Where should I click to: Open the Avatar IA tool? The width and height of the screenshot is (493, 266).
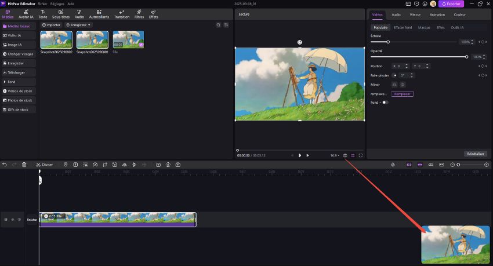click(26, 14)
